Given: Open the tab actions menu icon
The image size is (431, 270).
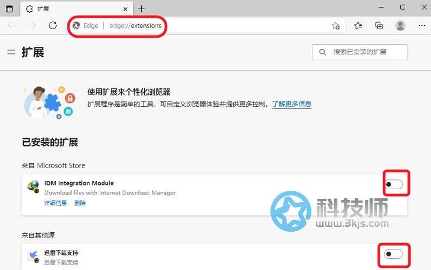Looking at the screenshot, I should (9, 9).
